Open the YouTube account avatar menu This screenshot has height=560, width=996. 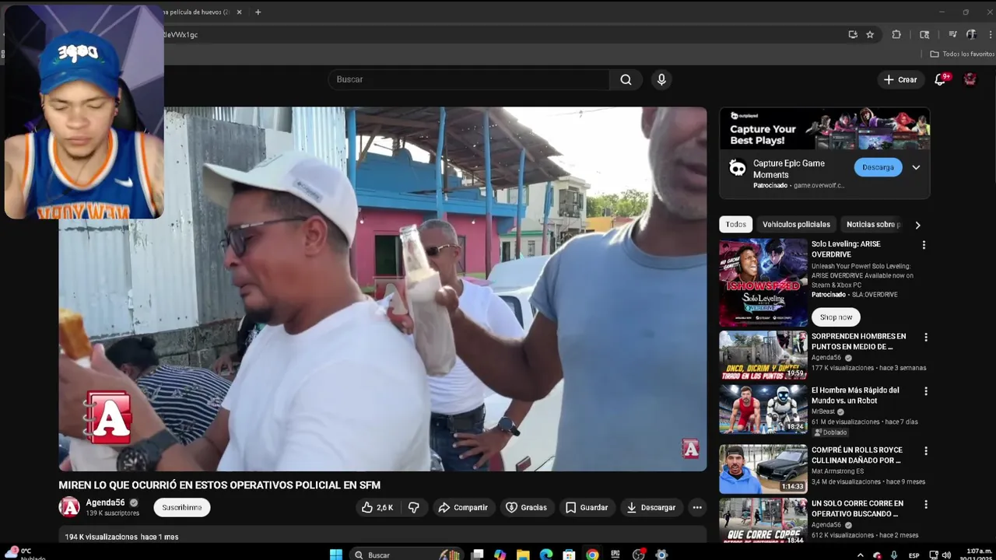(x=970, y=79)
